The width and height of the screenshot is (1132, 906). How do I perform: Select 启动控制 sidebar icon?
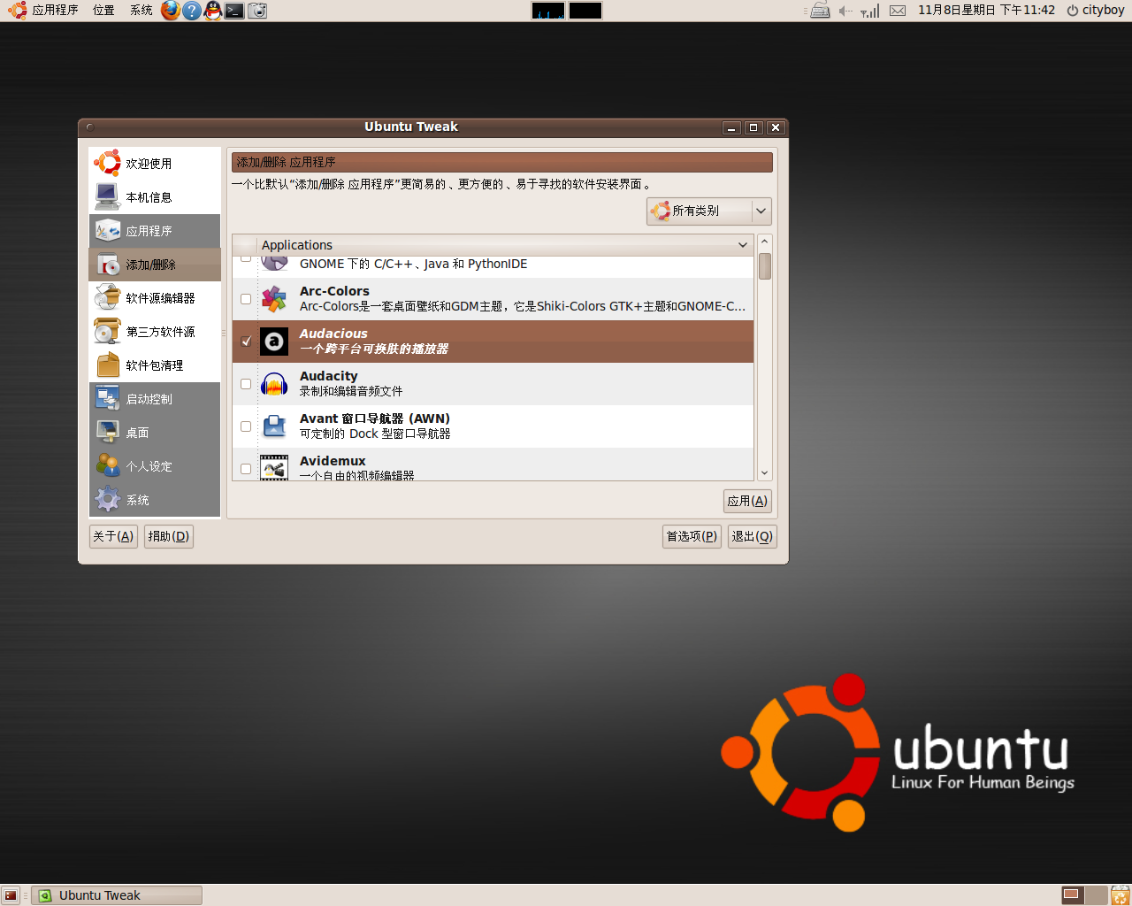107,399
